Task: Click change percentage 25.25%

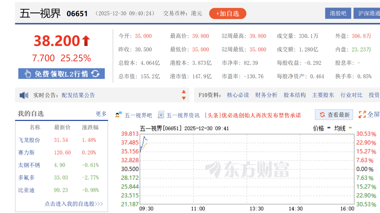Action: click(x=76, y=58)
